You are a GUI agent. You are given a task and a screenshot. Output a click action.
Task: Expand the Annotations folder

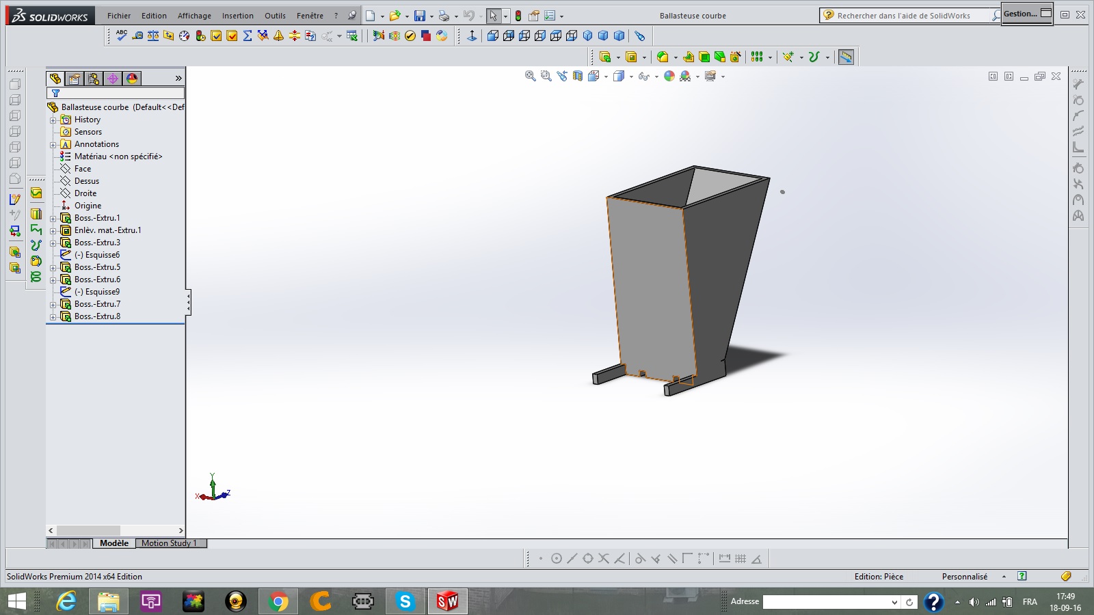click(53, 144)
